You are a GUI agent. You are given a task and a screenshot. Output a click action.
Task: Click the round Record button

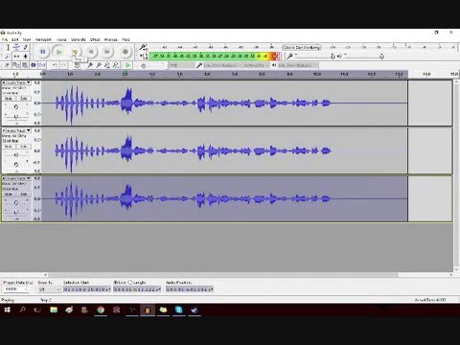(x=126, y=52)
